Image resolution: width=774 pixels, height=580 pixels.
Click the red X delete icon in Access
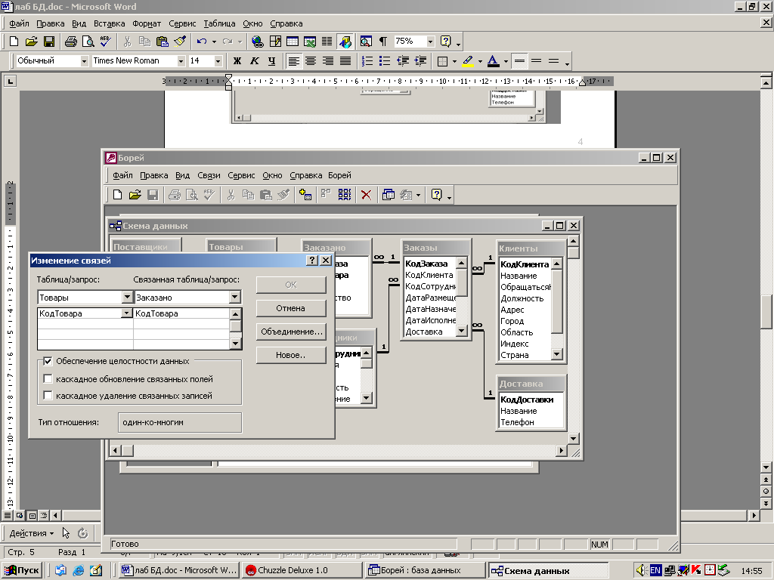[x=366, y=195]
